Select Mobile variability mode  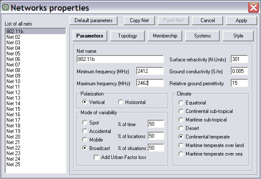click(x=85, y=140)
